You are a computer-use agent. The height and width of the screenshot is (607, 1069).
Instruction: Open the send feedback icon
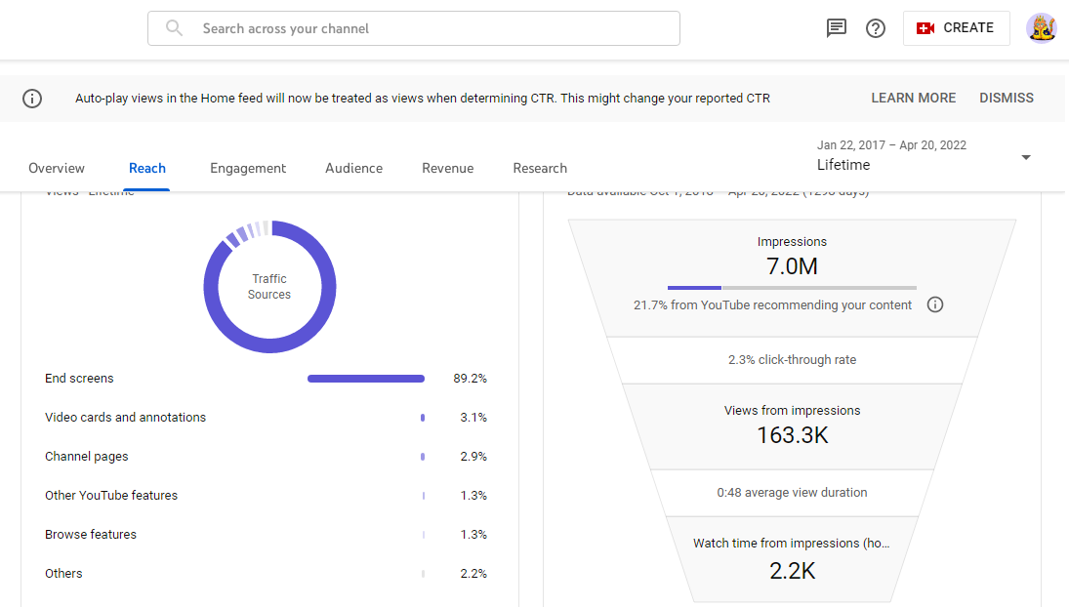(836, 28)
